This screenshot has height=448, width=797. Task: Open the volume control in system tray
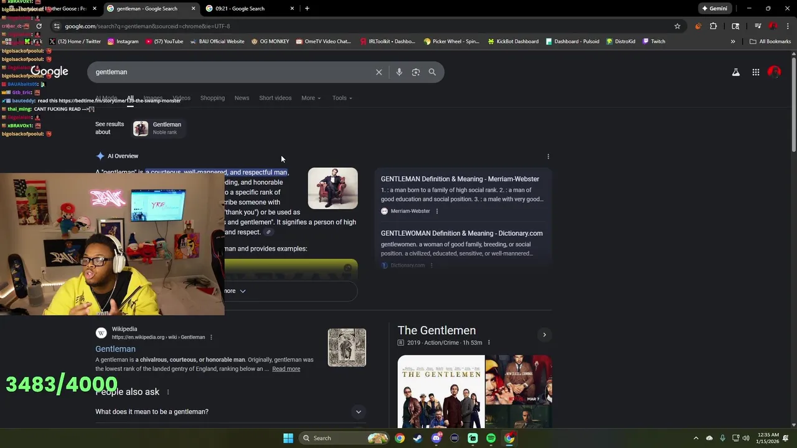pos(746,438)
